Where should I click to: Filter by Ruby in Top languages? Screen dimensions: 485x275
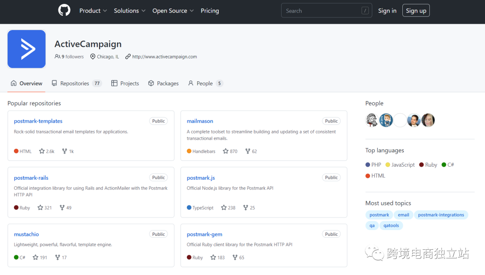click(428, 164)
